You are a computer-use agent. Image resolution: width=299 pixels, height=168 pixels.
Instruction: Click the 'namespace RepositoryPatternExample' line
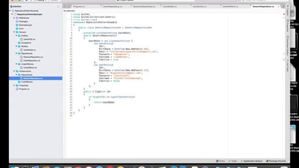(x=95, y=22)
